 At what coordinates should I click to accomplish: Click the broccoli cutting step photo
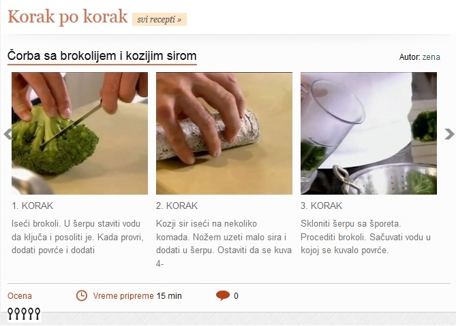click(x=80, y=133)
